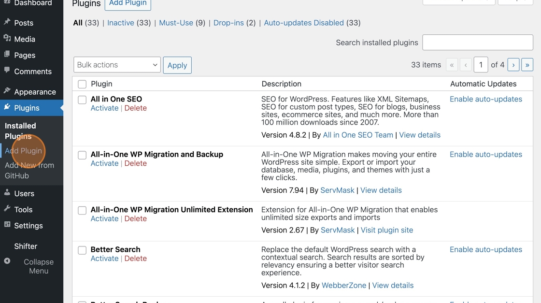The height and width of the screenshot is (303, 541).
Task: Filter by Auto-updates Disabled
Action: tap(304, 23)
